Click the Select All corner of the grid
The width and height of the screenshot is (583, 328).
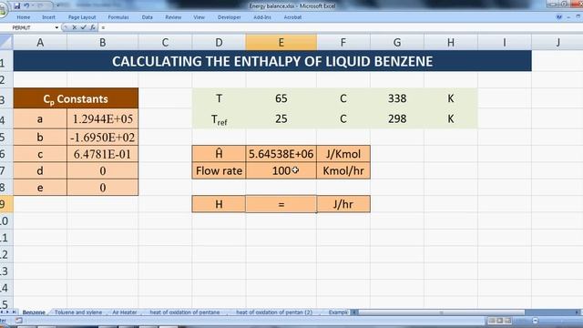(6, 42)
